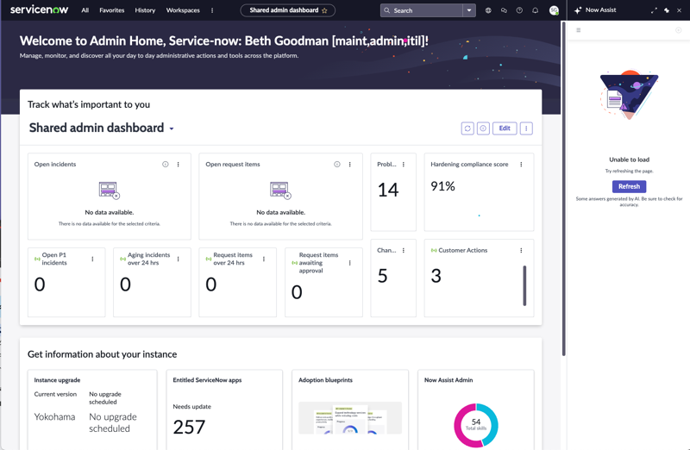The height and width of the screenshot is (450, 690).
Task: Click the Refresh button in Now Assist
Action: point(630,186)
